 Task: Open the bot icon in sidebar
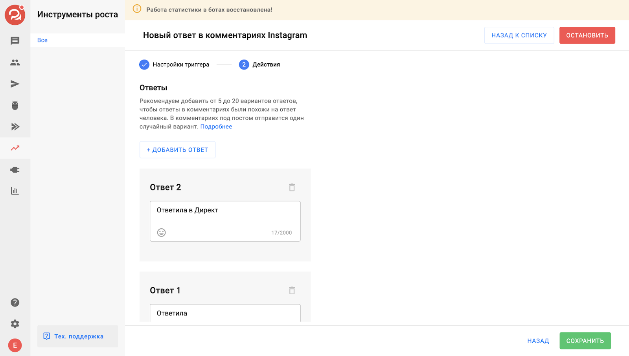coord(15,105)
